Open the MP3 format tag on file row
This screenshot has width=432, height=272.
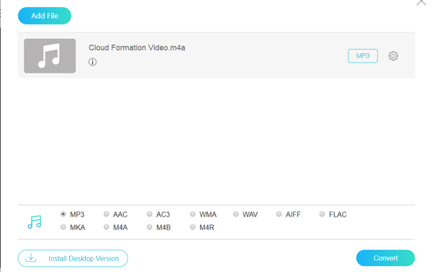pos(363,56)
